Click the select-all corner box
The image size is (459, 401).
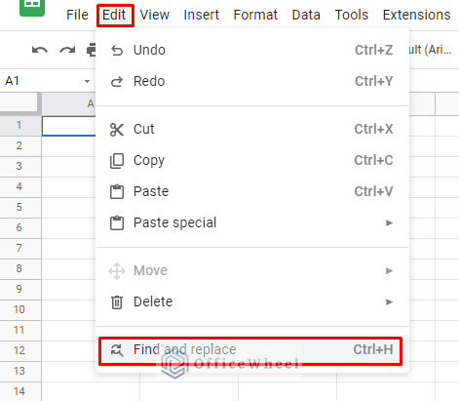pos(19,103)
